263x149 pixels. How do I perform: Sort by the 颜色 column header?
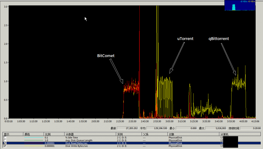click(x=34, y=134)
